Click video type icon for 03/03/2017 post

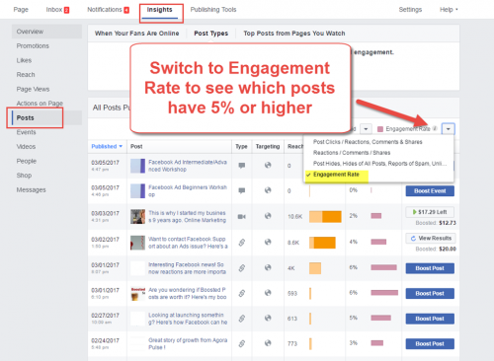click(242, 216)
